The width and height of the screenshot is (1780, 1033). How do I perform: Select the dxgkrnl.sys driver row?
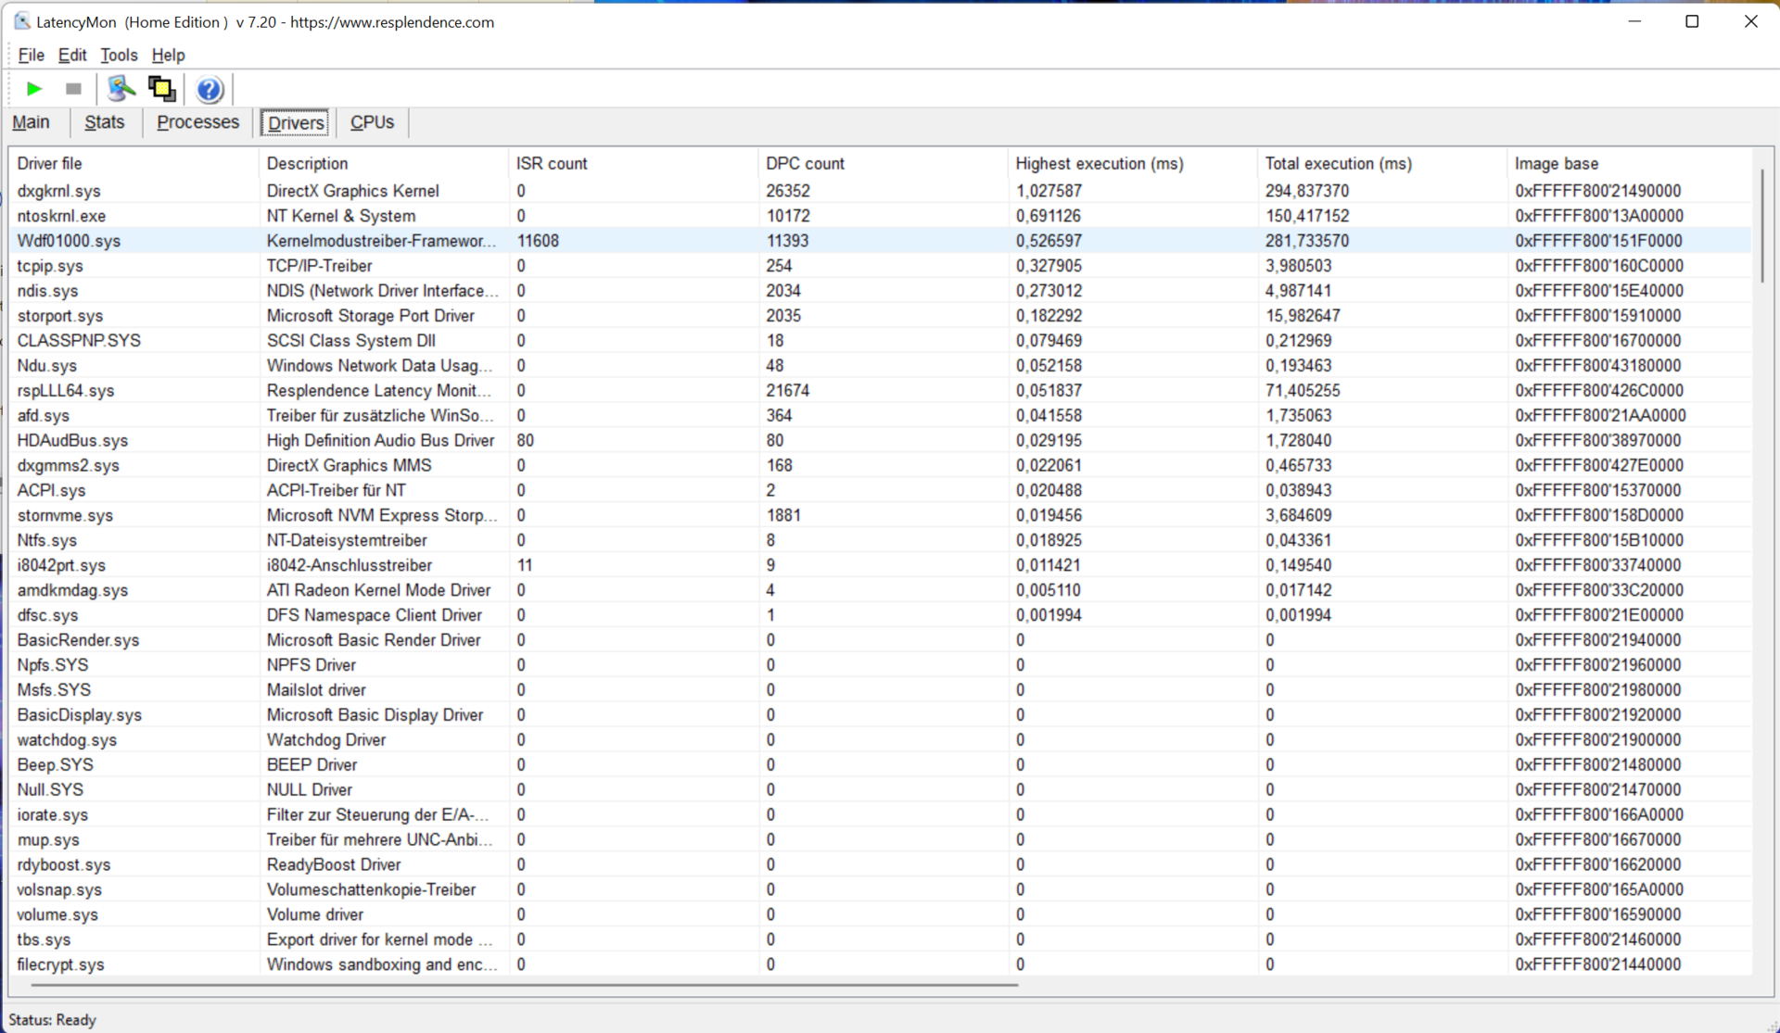[59, 191]
